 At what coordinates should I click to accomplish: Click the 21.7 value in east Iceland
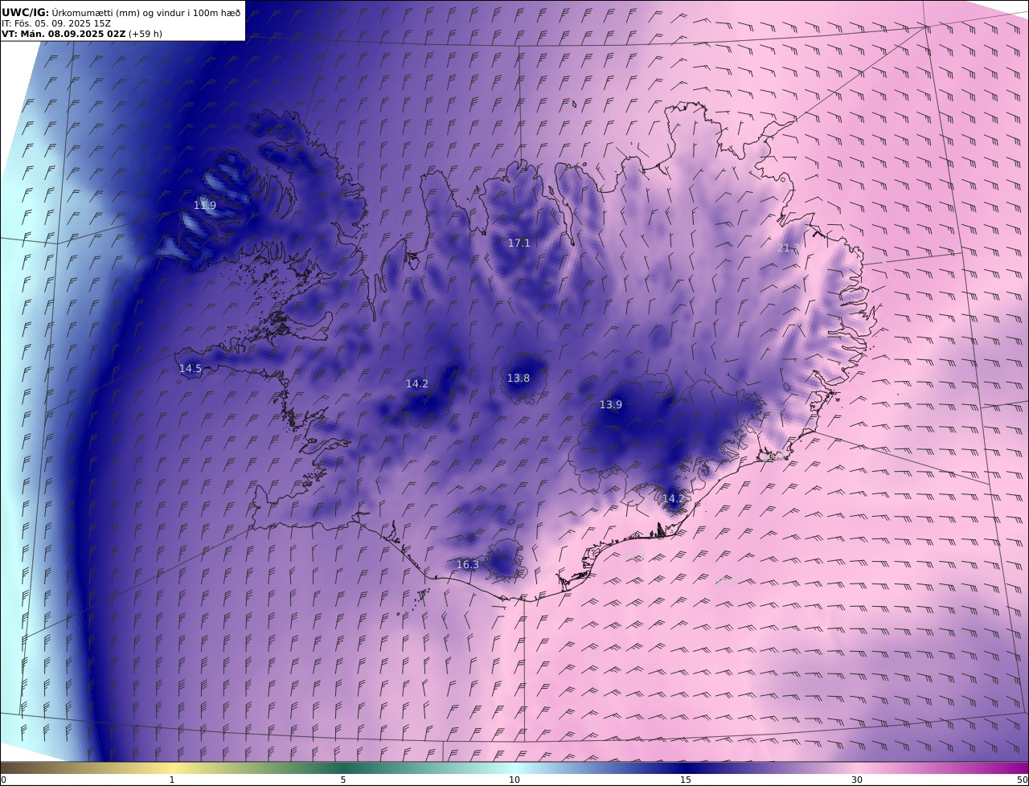click(787, 248)
